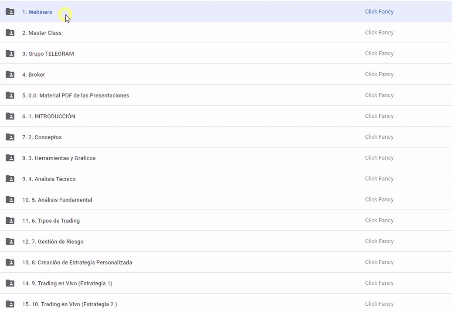Screen dimensions: 452x314
Task: Select the INTRODUCCIÓN folder icon
Action: tap(10, 116)
